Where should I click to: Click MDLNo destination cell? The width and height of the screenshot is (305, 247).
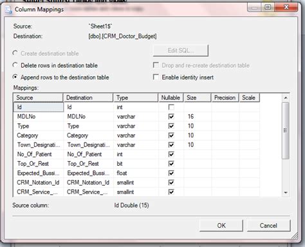89,117
